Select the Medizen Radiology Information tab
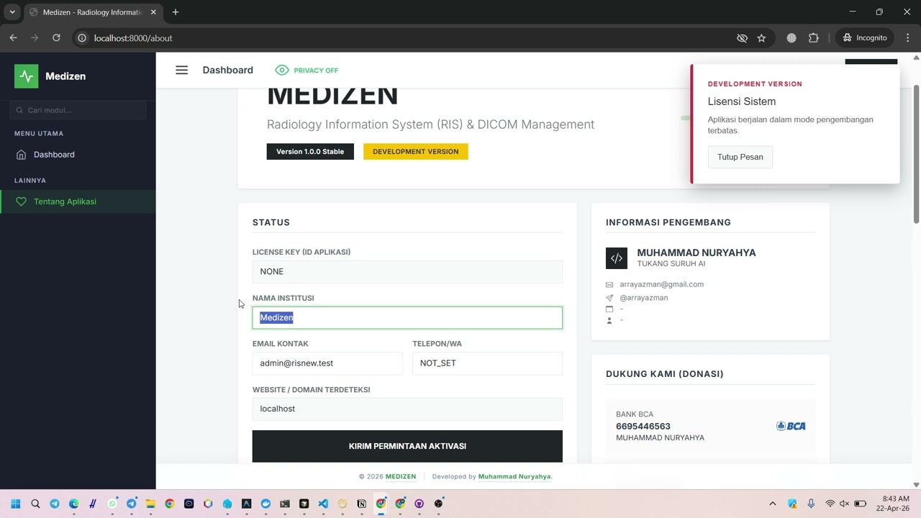Image resolution: width=921 pixels, height=518 pixels. [91, 12]
